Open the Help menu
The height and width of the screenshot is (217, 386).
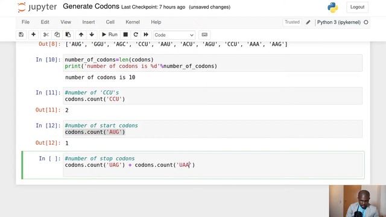(156, 22)
